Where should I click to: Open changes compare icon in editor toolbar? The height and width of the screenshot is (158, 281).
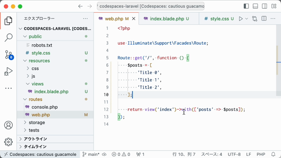coord(255,18)
